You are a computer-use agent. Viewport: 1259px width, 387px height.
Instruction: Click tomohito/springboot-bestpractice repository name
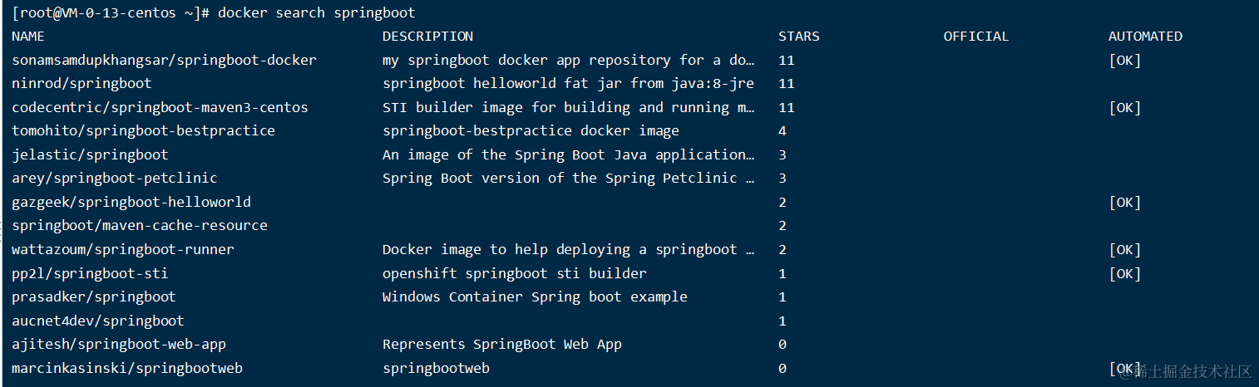point(143,131)
